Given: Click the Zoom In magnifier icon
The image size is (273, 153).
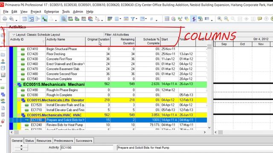Looking at the screenshot, I should (x=220, y=19).
